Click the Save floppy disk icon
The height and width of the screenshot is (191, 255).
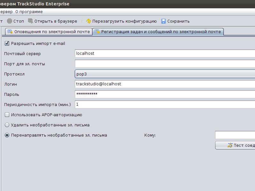[x=164, y=21]
